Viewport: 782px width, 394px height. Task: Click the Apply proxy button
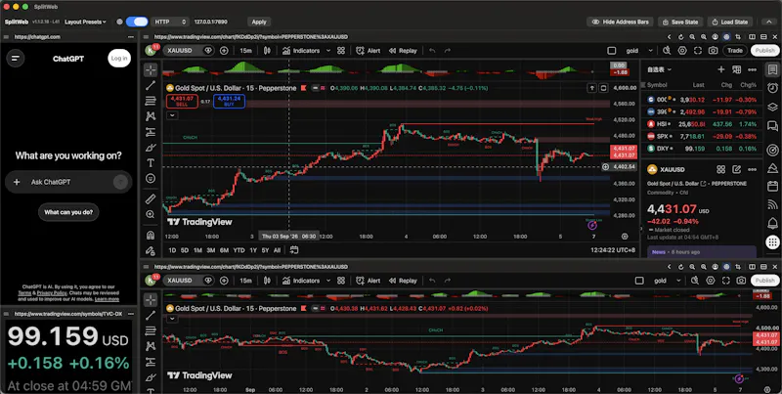tap(259, 22)
